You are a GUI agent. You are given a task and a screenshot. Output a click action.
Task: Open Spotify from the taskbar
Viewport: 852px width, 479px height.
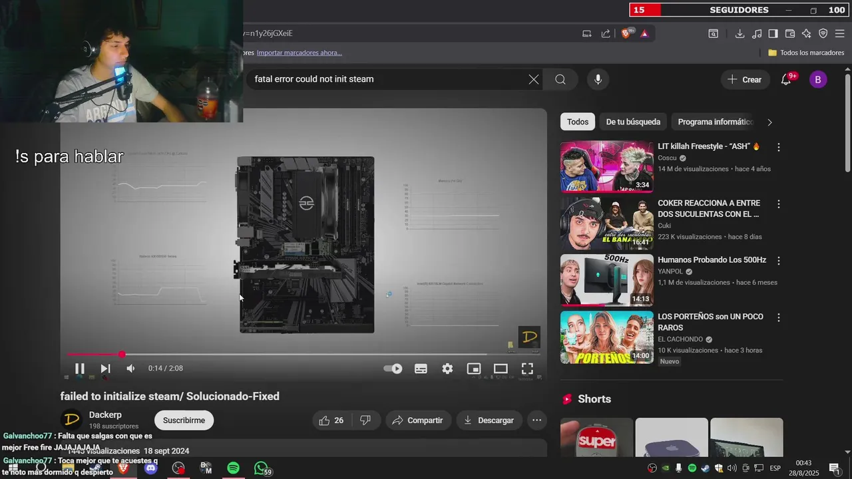tap(233, 468)
